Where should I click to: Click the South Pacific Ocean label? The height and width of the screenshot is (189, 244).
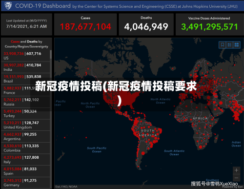point(97,150)
